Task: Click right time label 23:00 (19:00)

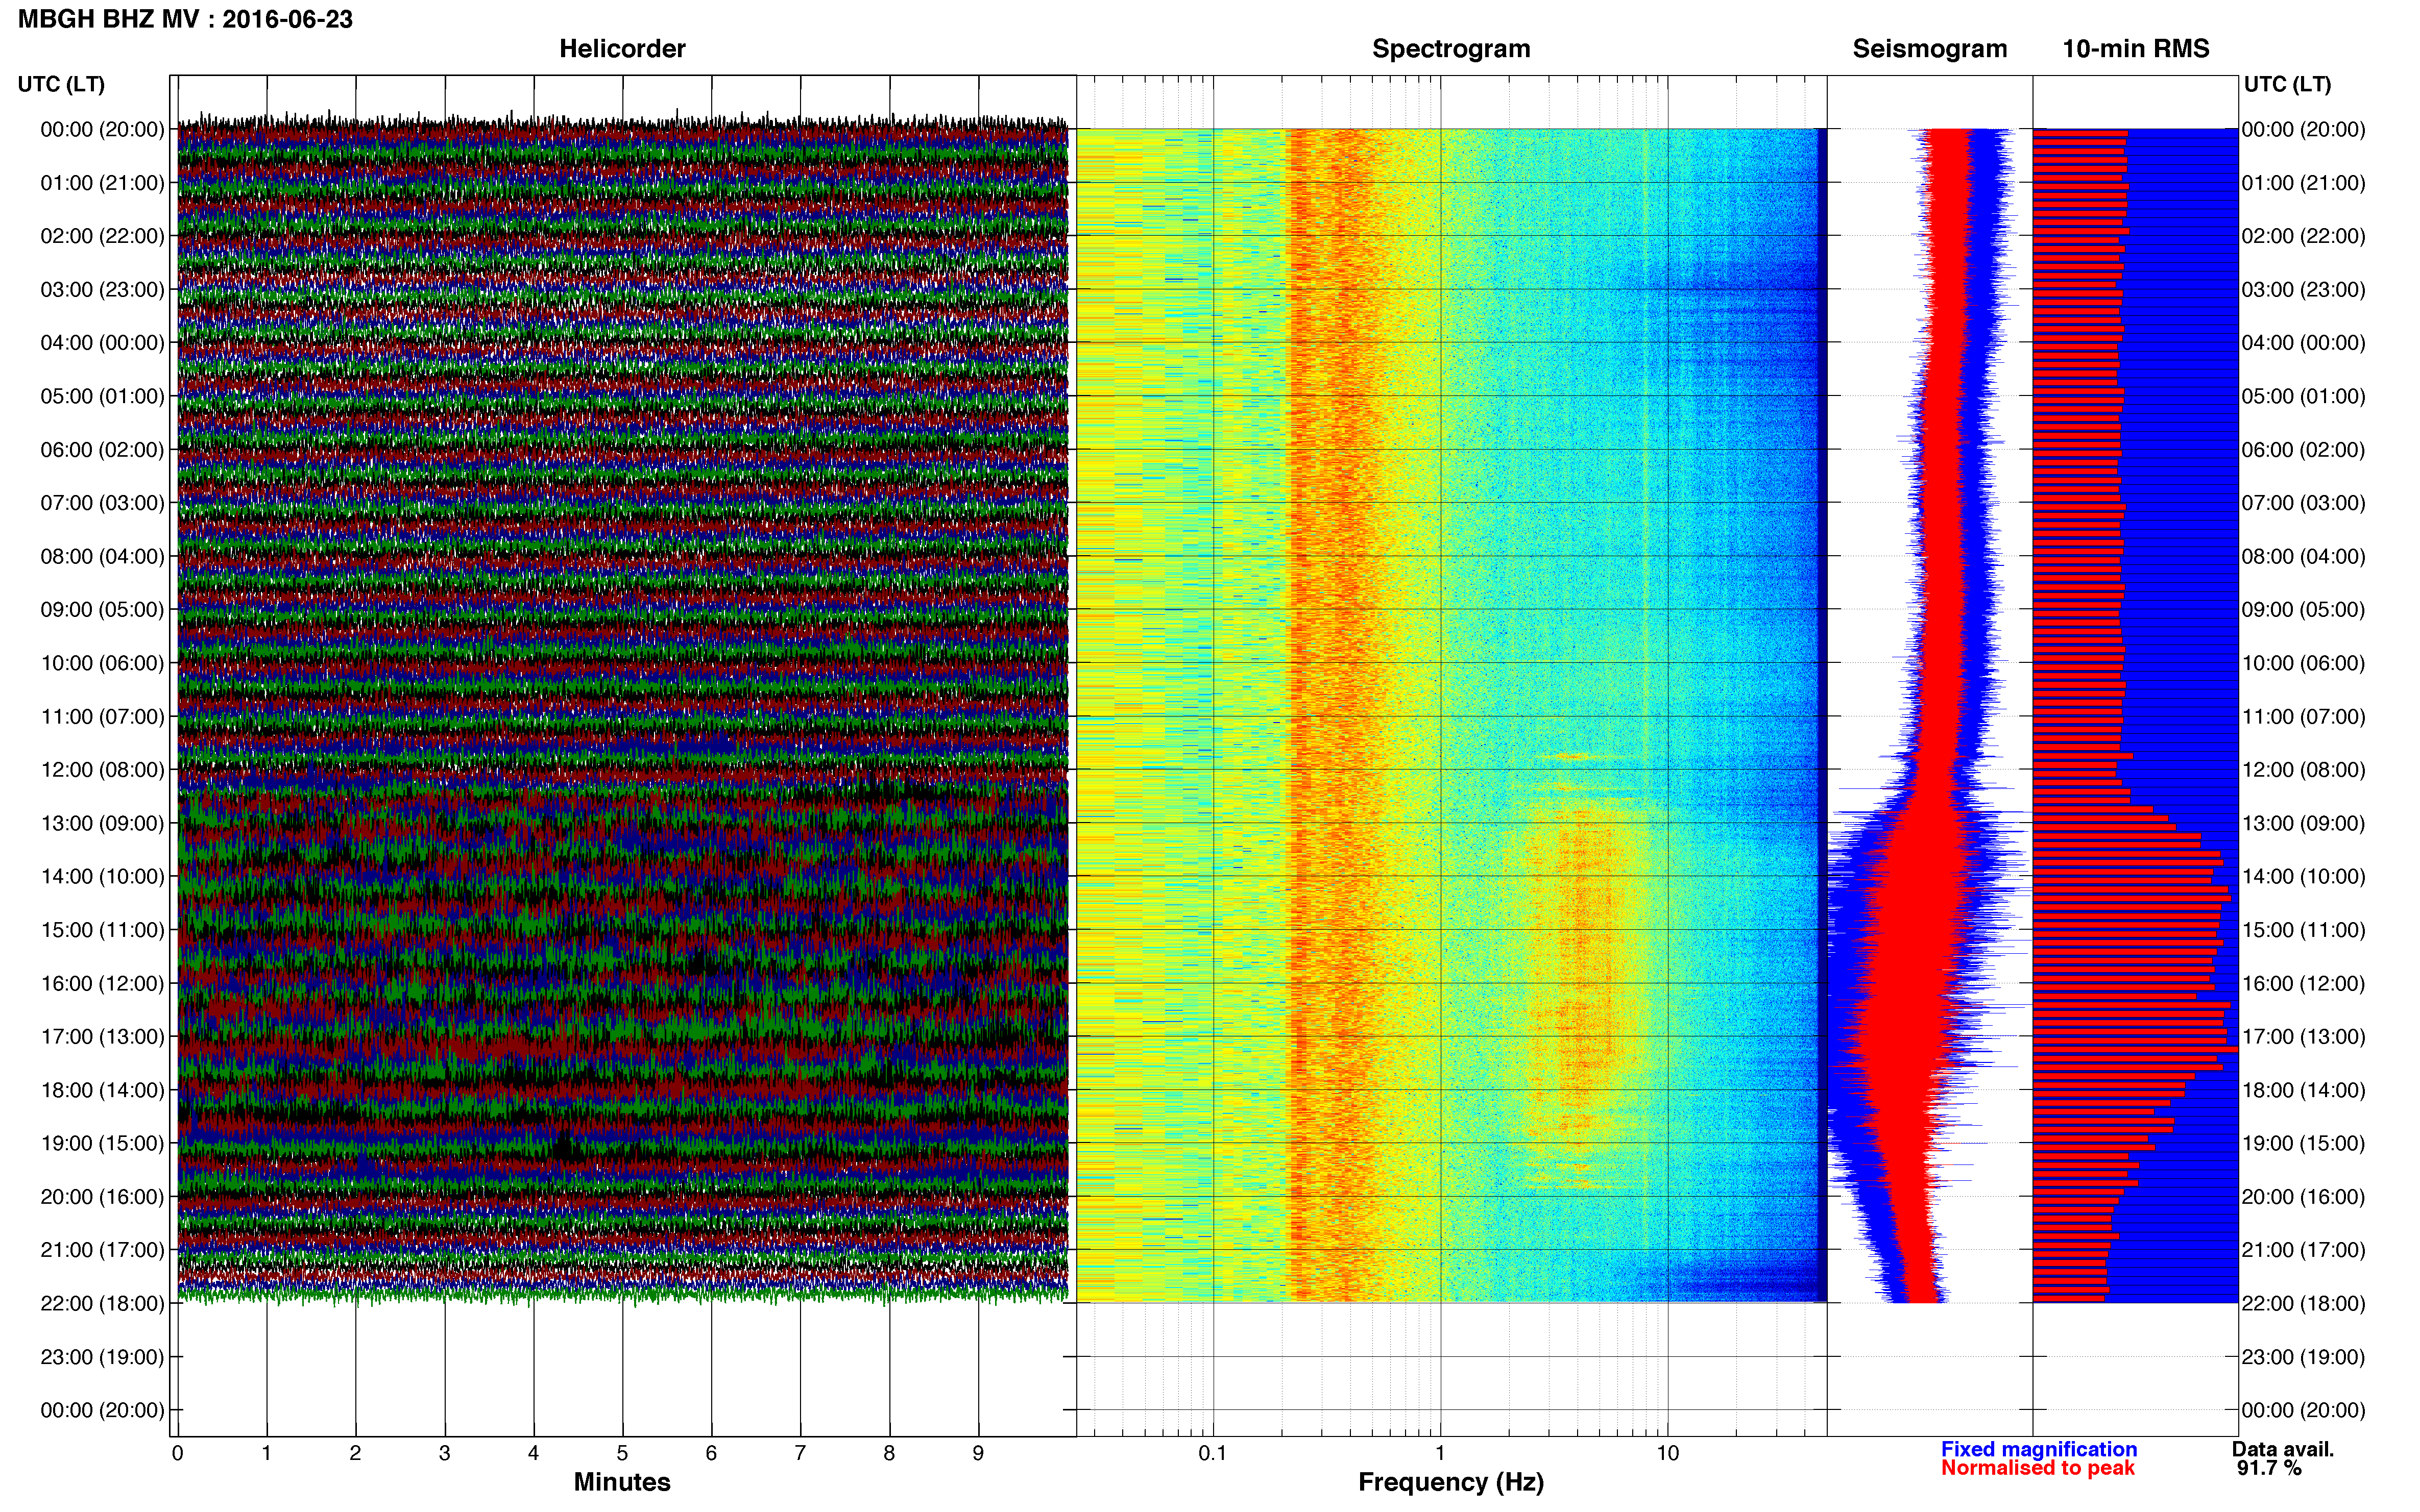Action: 2304,1357
